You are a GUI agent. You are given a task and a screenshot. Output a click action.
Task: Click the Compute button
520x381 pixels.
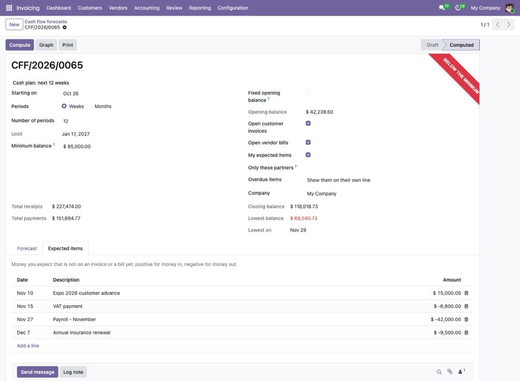pyautogui.click(x=20, y=45)
